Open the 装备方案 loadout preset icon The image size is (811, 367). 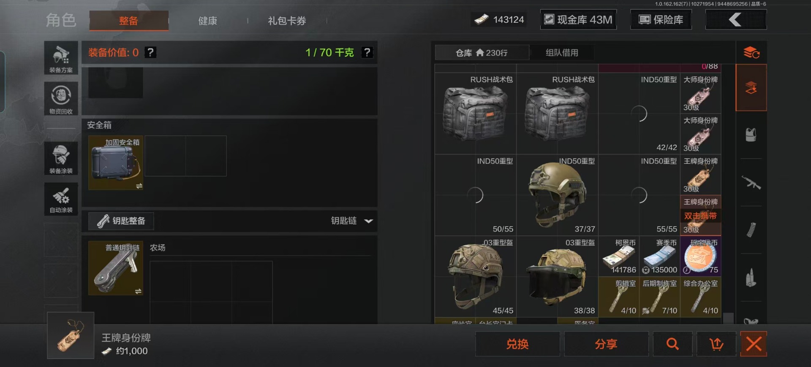61,58
